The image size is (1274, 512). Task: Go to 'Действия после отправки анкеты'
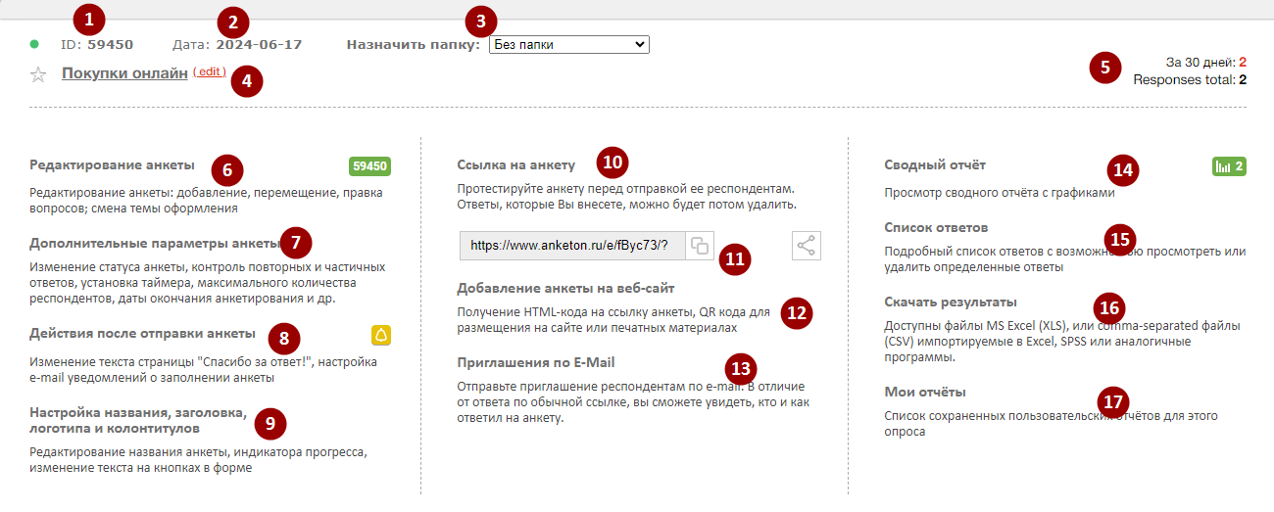pos(142,334)
